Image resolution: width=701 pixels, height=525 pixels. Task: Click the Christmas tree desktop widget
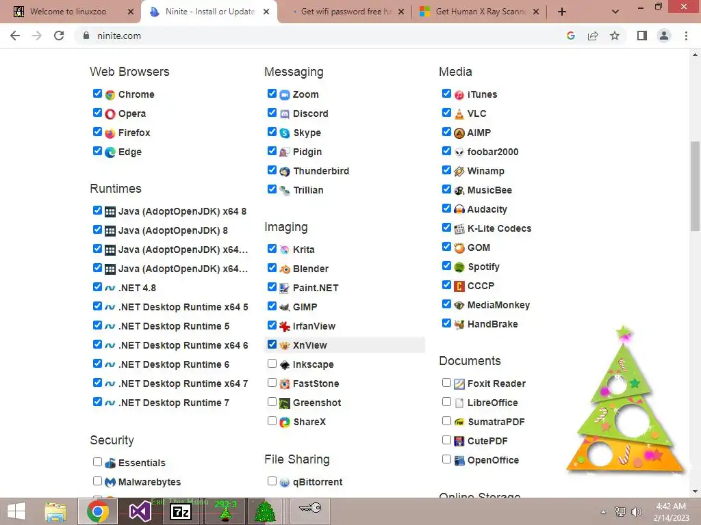pyautogui.click(x=626, y=399)
